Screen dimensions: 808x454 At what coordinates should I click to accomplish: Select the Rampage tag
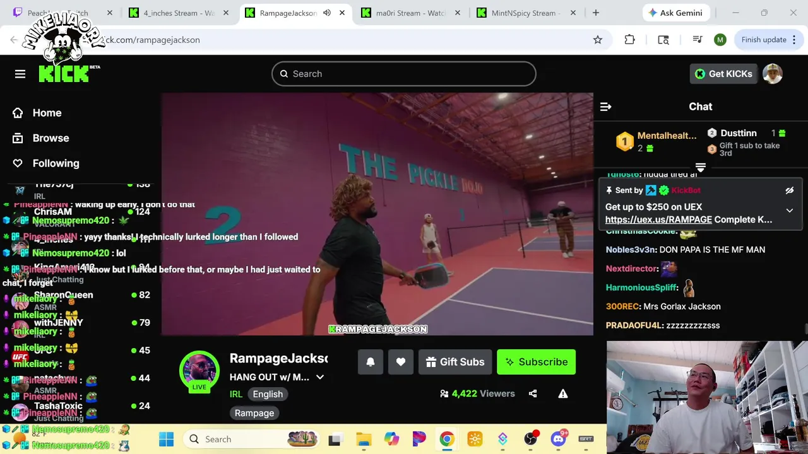coord(254,413)
